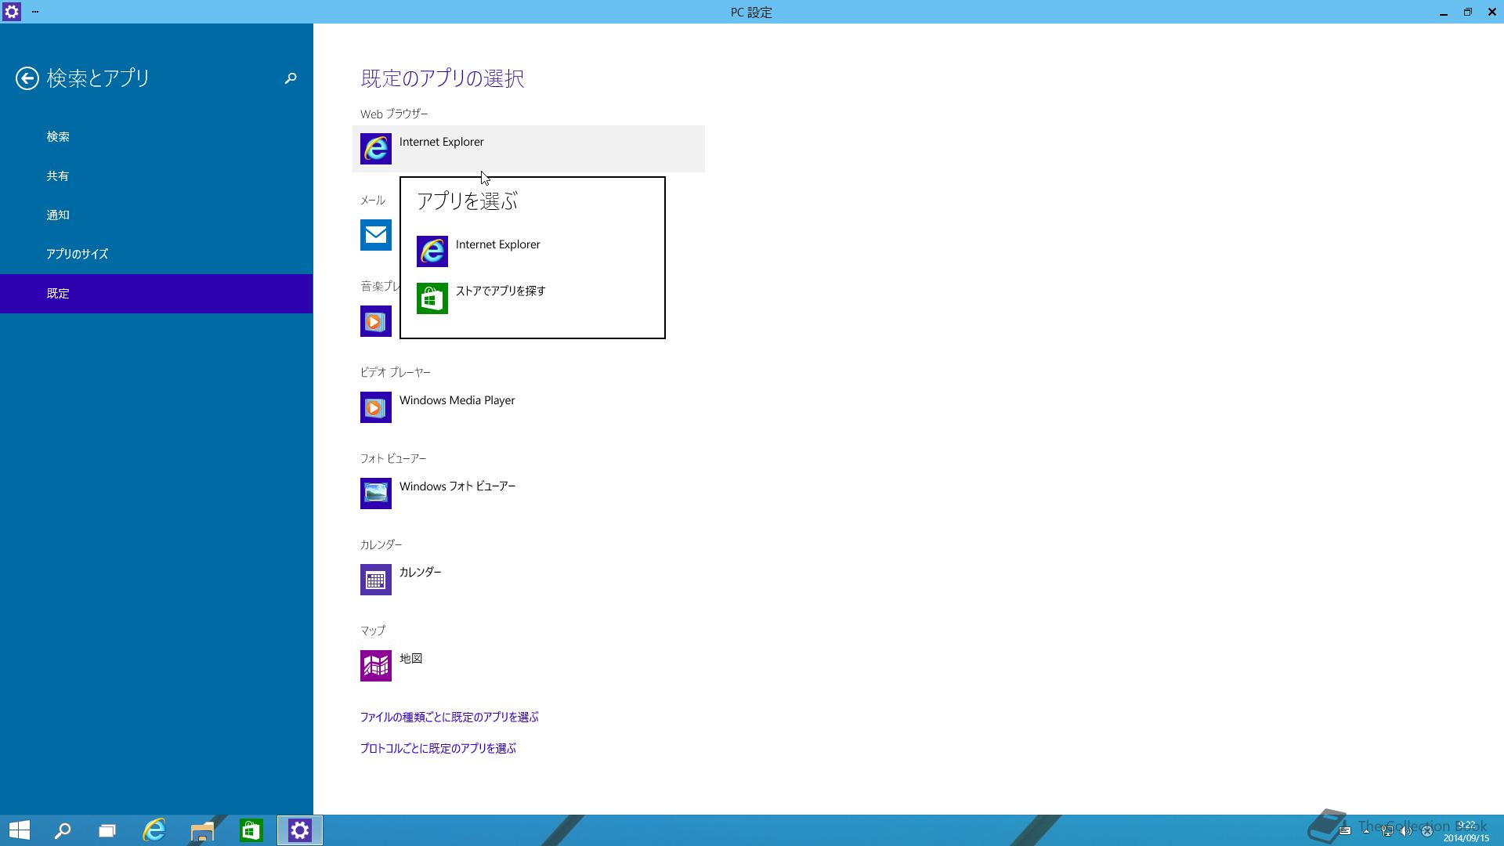This screenshot has width=1504, height=846.
Task: Choose Internet Explorer in the アプリを選ぶ popup
Action: tap(498, 244)
